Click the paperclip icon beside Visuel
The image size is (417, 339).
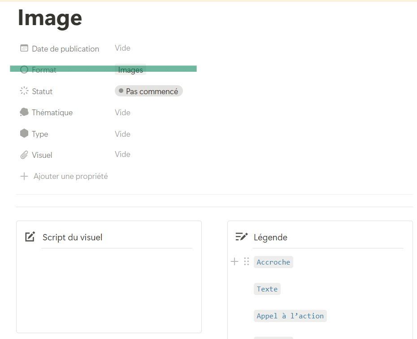(24, 155)
